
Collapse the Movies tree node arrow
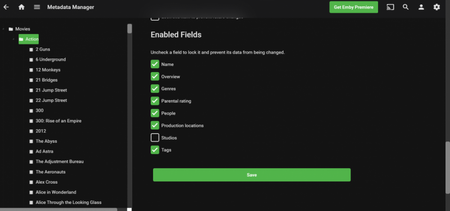click(x=4, y=29)
